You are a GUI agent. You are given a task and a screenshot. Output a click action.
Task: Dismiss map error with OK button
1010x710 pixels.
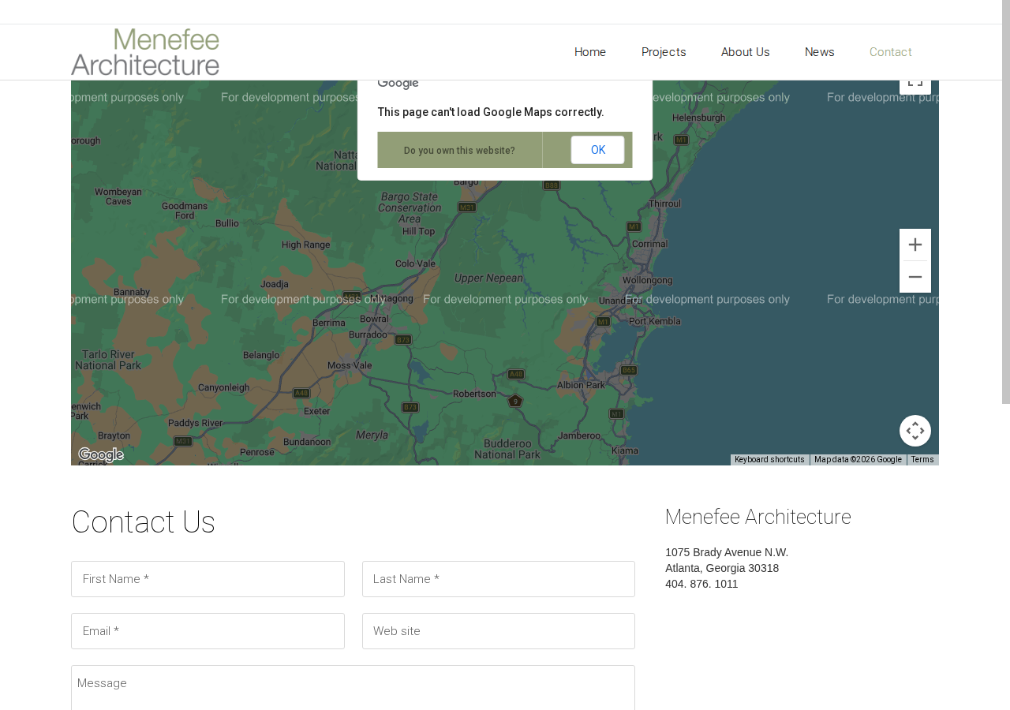tap(598, 150)
